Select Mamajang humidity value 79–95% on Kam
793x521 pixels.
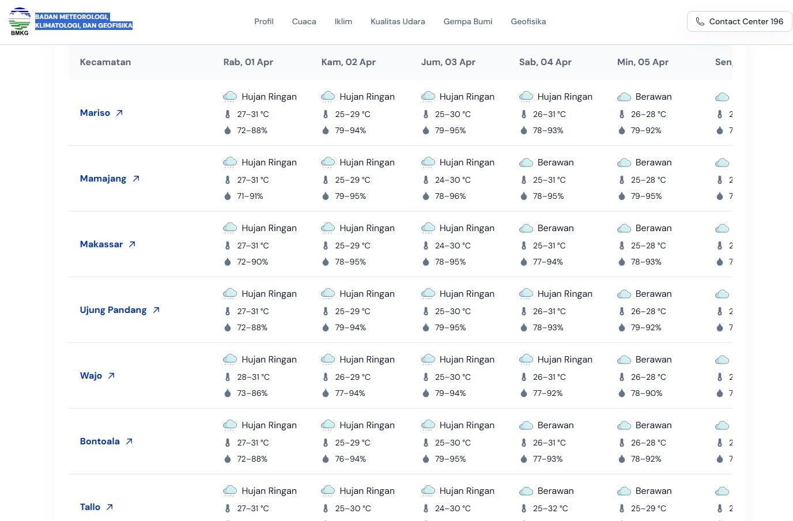click(x=350, y=196)
